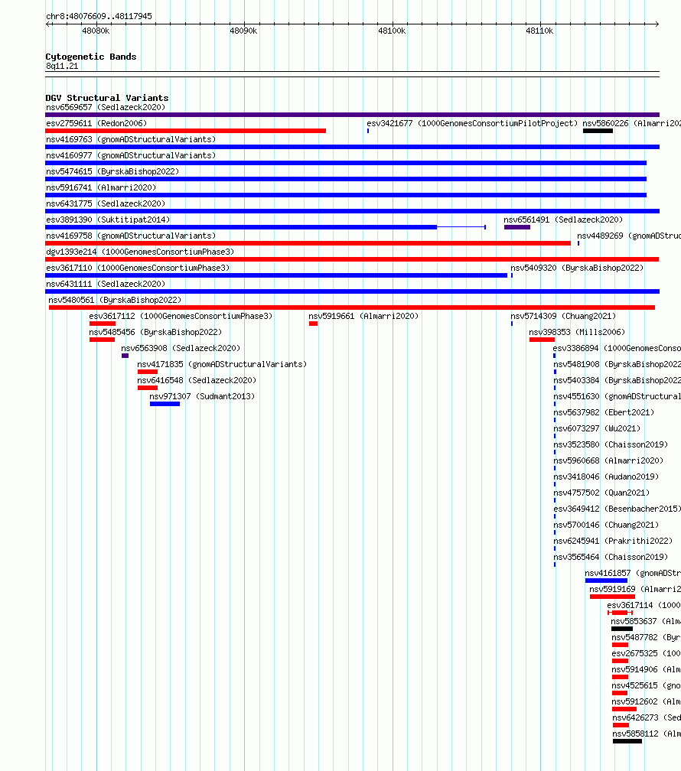
Task: Click the nsv5485456 (ByrskaBishop2022) label
Action: pyautogui.click(x=155, y=333)
